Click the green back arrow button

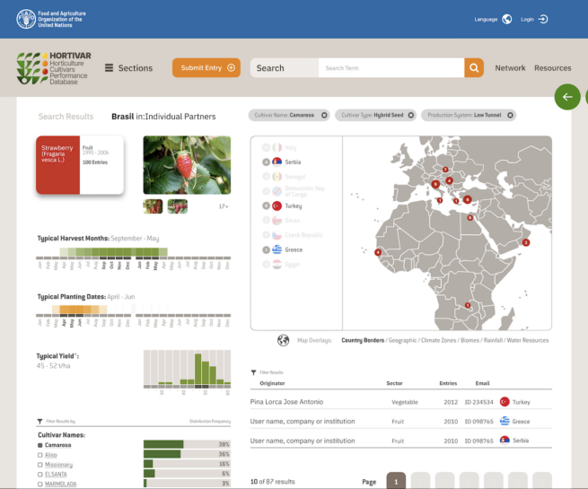pyautogui.click(x=566, y=97)
